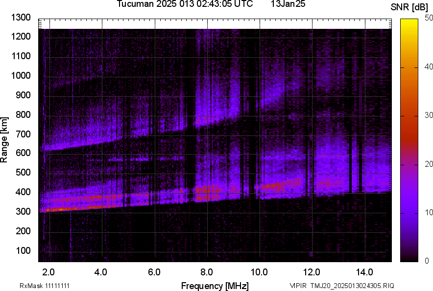Click the 'Range [km]' axis label
This screenshot has width=433, height=291.
pos(4,140)
